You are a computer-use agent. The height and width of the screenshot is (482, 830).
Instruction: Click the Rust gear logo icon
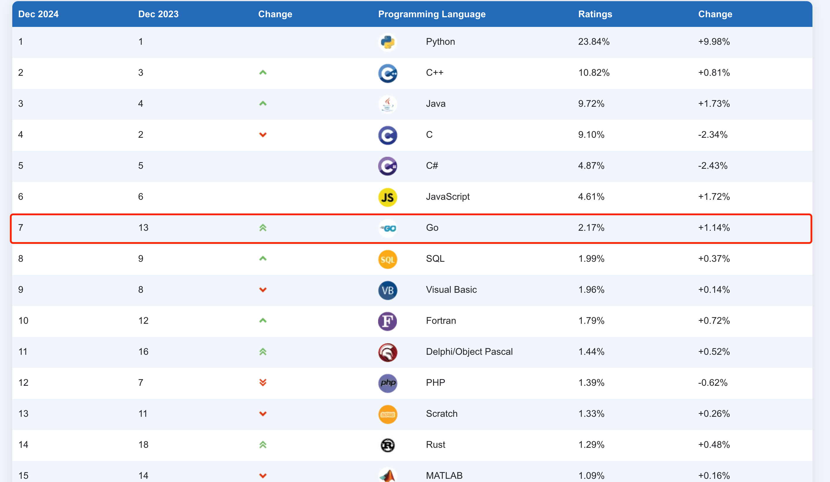387,445
